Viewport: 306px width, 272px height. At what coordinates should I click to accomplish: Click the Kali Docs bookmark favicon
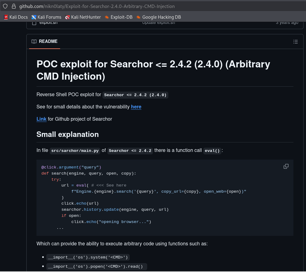[x=6, y=17]
